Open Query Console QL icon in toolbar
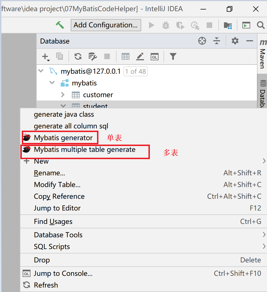Screen dimensions: 267x292 pos(155,57)
